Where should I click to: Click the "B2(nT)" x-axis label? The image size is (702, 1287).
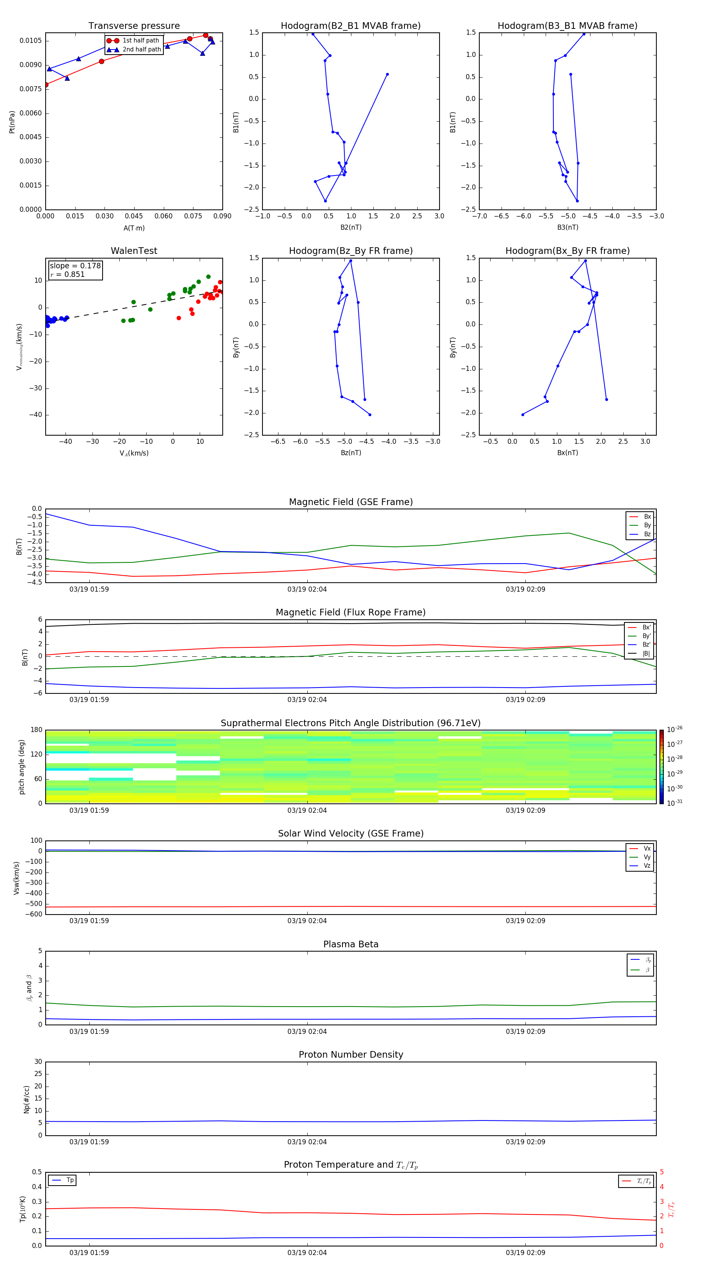coord(351,227)
